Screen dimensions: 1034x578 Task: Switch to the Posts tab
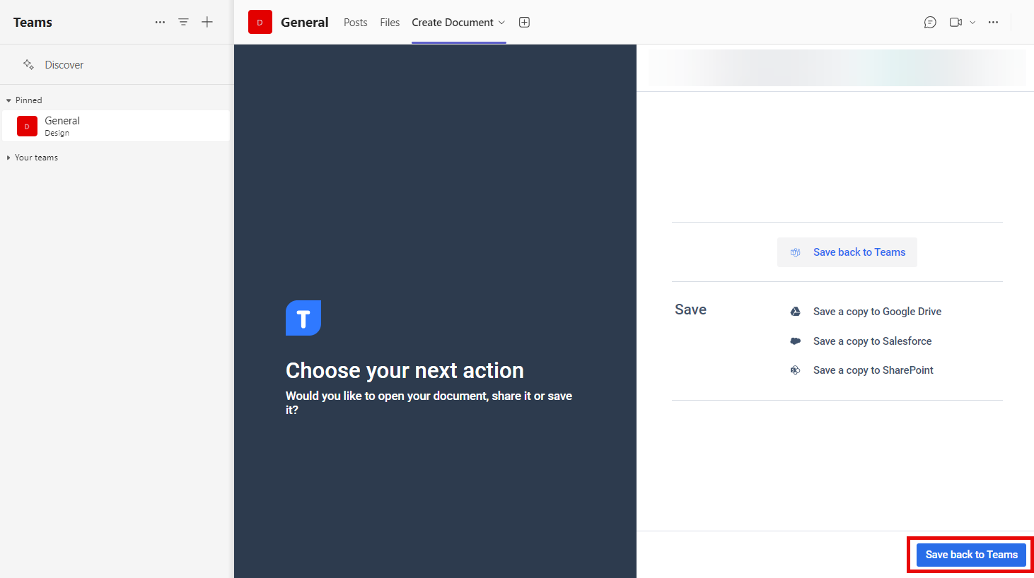tap(355, 22)
